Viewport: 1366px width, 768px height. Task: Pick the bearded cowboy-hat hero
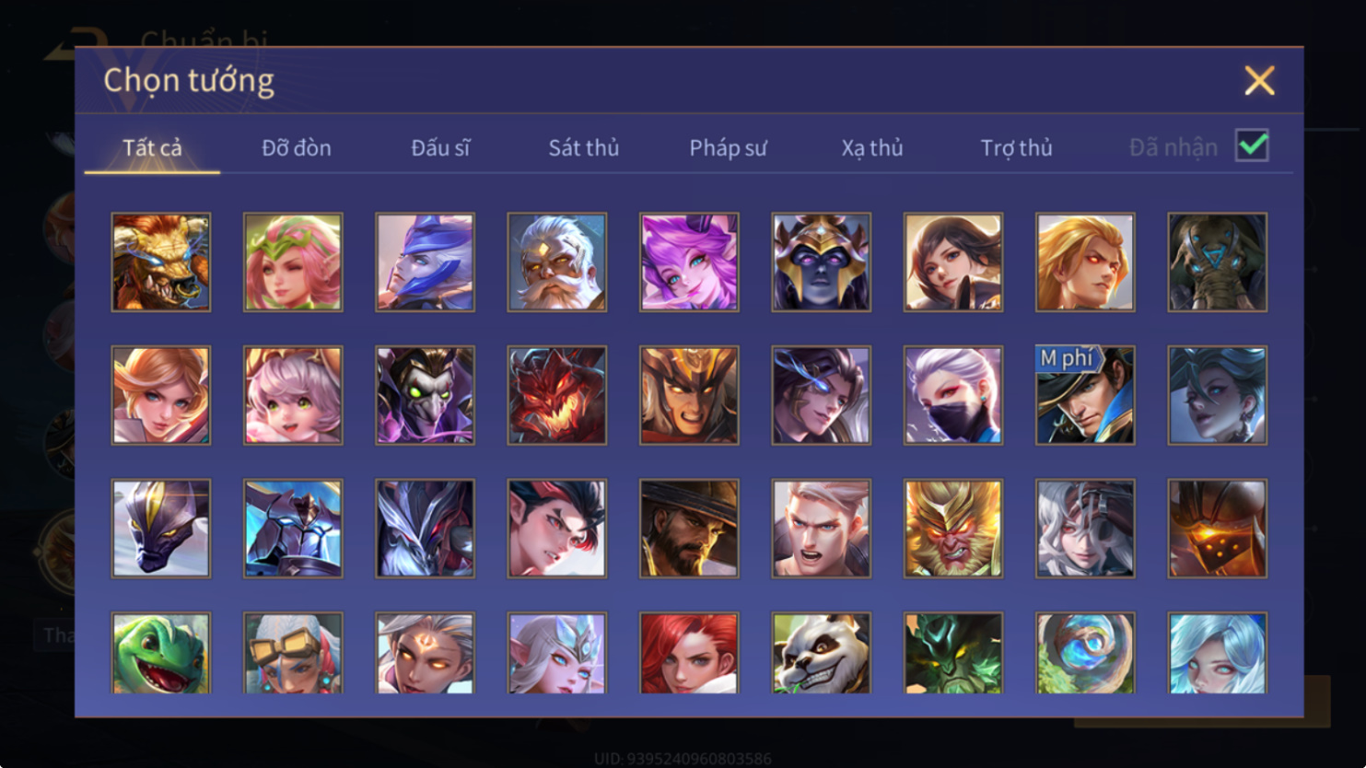pos(689,529)
